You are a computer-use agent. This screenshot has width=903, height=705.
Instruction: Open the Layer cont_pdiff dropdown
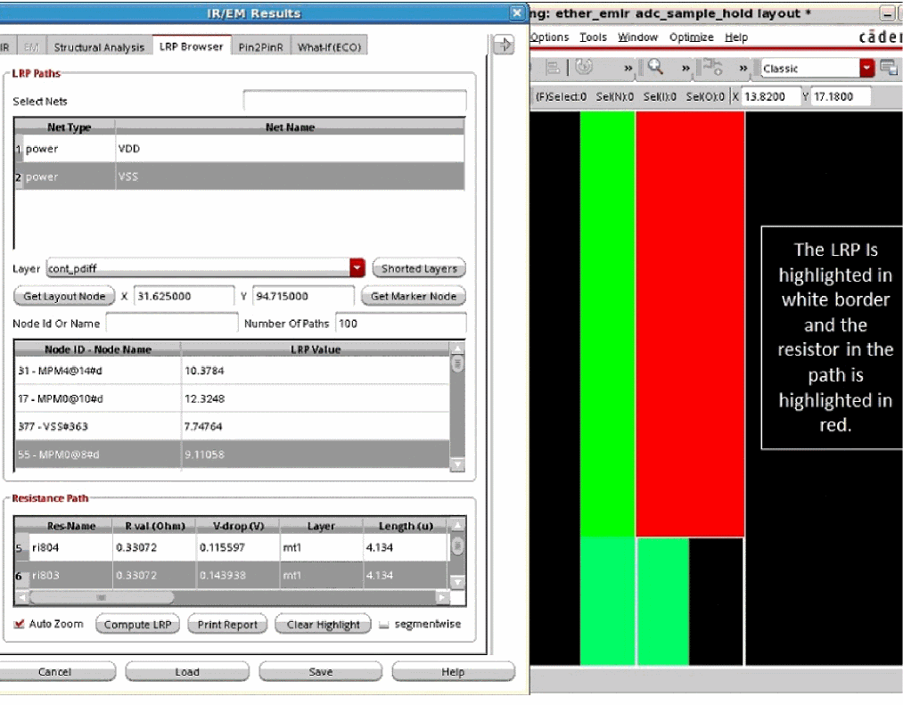point(357,268)
